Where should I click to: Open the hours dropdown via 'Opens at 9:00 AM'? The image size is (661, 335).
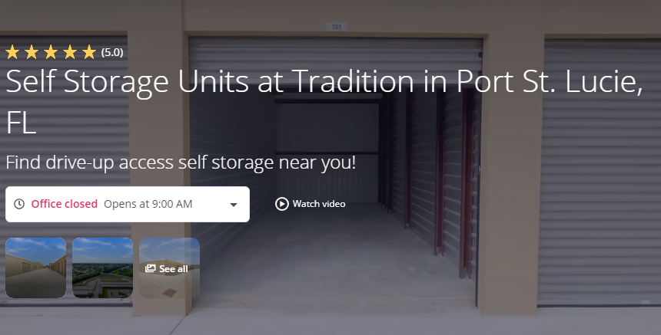[x=148, y=204]
